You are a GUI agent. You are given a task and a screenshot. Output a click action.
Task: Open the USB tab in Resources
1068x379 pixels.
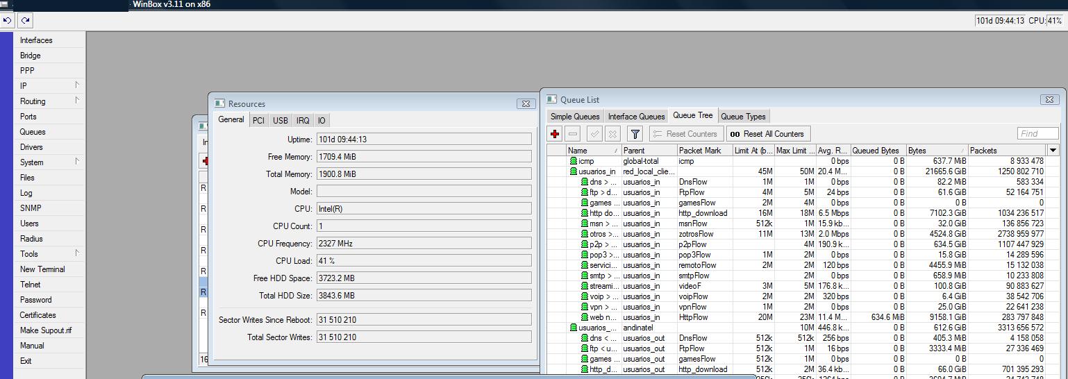coord(281,121)
